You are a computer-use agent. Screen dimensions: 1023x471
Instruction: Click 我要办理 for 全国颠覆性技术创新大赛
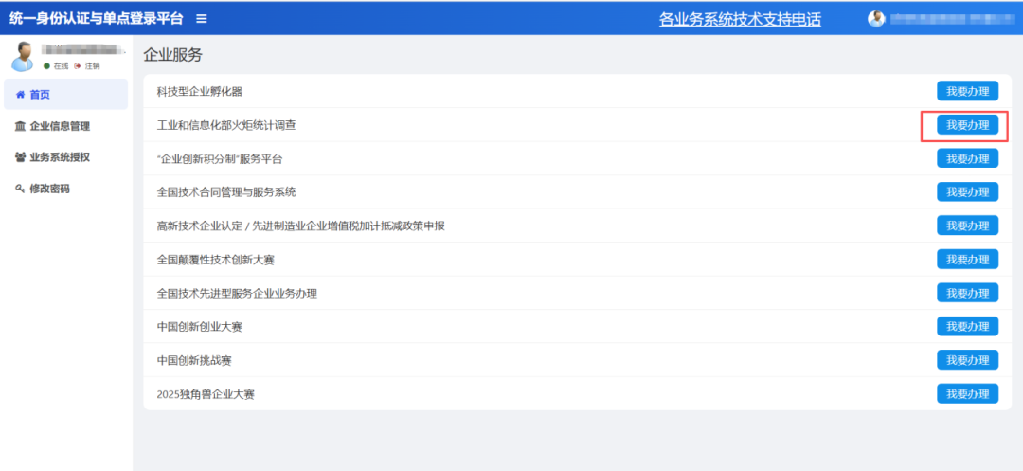pyautogui.click(x=967, y=259)
